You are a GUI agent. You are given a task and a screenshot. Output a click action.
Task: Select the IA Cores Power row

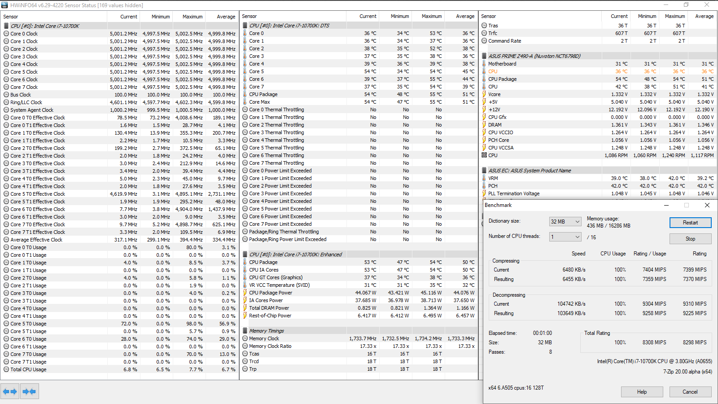tap(359, 300)
